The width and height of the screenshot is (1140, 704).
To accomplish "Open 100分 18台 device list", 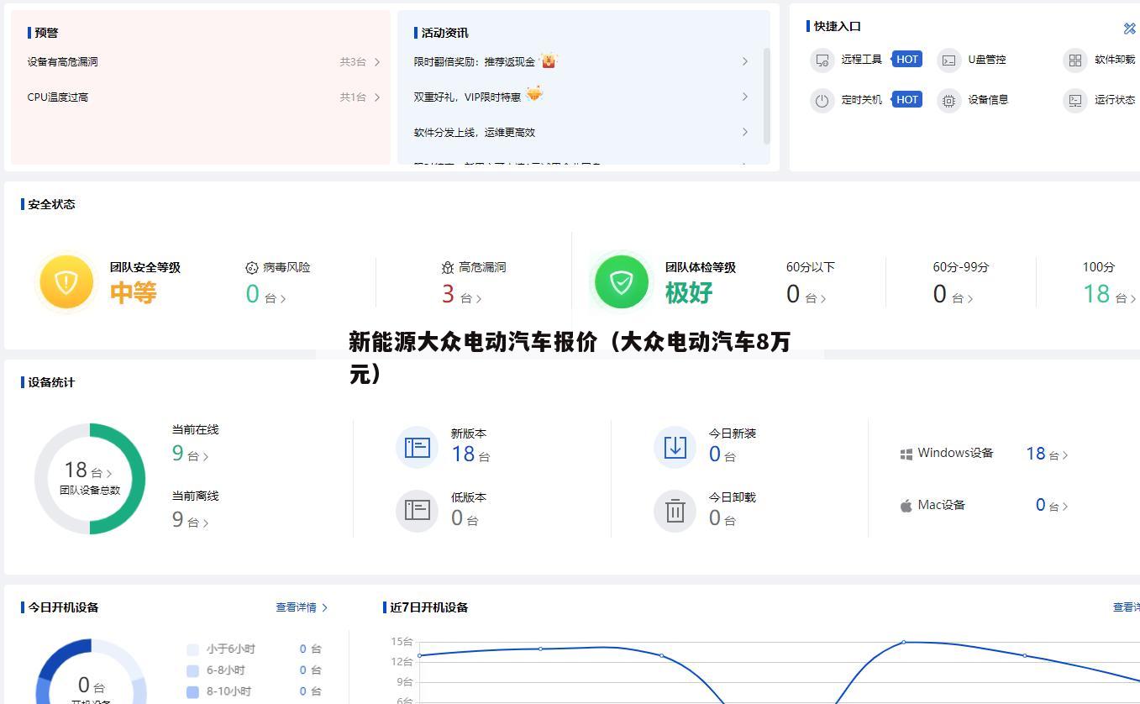I will [x=1110, y=294].
